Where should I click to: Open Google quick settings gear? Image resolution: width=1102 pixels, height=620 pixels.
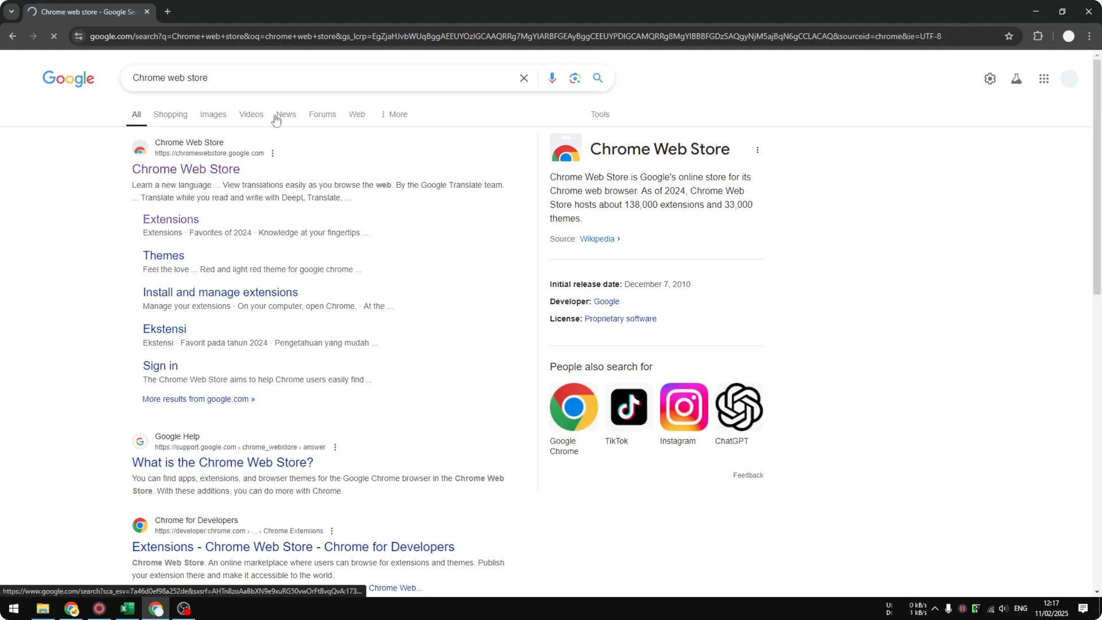(990, 79)
